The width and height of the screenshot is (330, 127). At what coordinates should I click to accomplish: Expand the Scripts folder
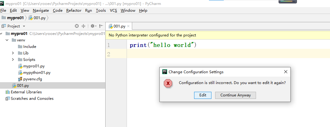[x=13, y=60]
